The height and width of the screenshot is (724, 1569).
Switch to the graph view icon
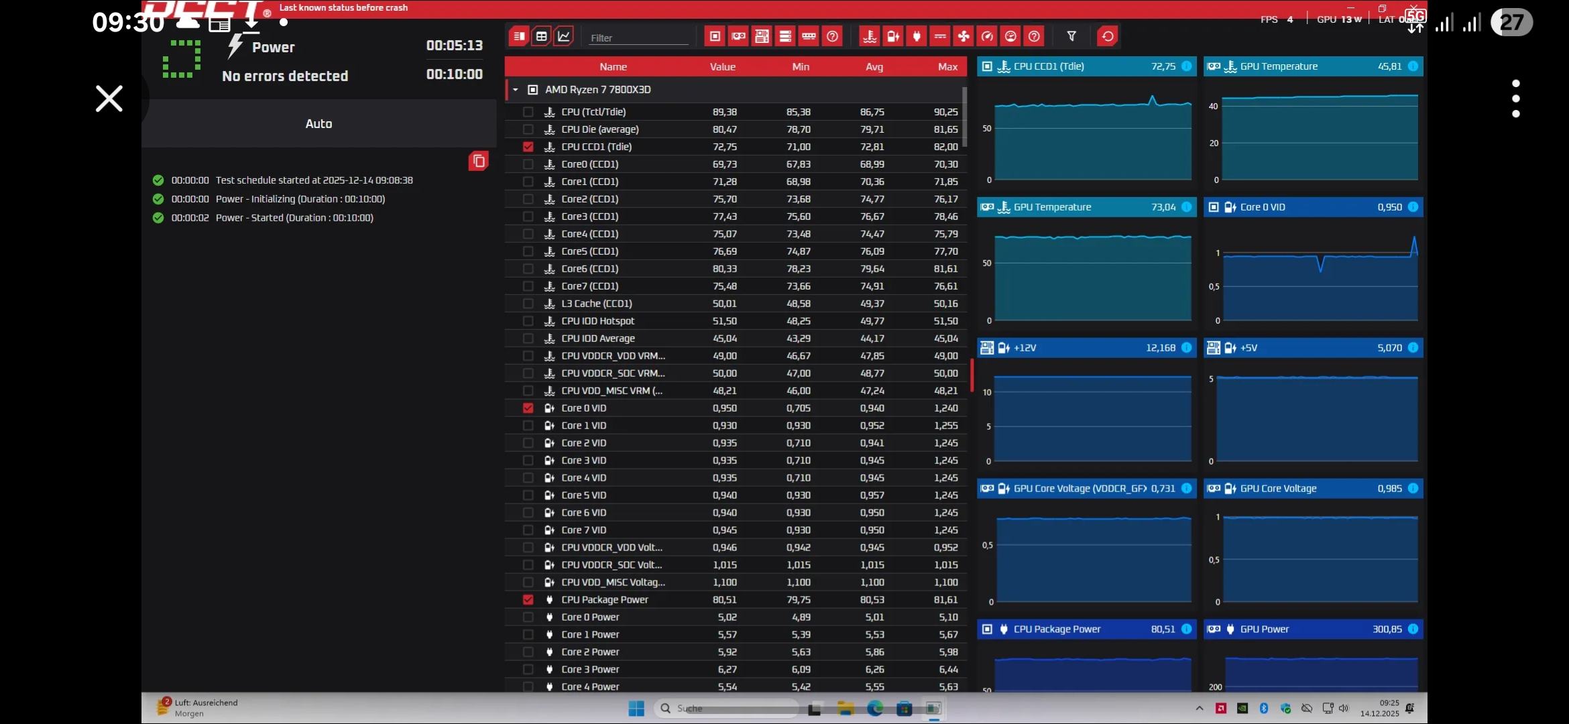pos(564,36)
